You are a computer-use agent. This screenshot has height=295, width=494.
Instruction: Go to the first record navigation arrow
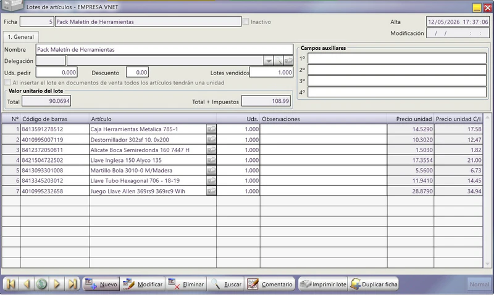[10, 284]
